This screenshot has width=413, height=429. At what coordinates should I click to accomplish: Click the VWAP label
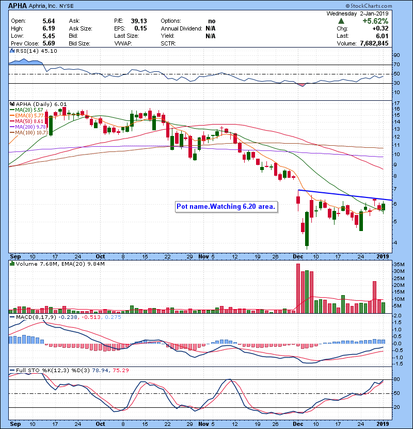[x=123, y=43]
